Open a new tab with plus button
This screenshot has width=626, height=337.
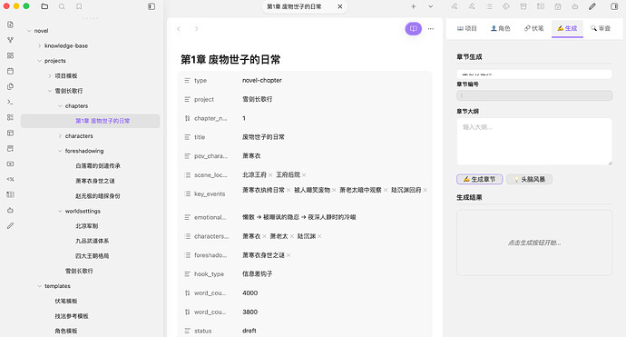pyautogui.click(x=413, y=6)
